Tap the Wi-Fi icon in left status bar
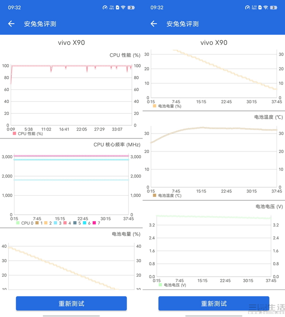Viewport: 285px width, 317px height. tap(123, 8)
